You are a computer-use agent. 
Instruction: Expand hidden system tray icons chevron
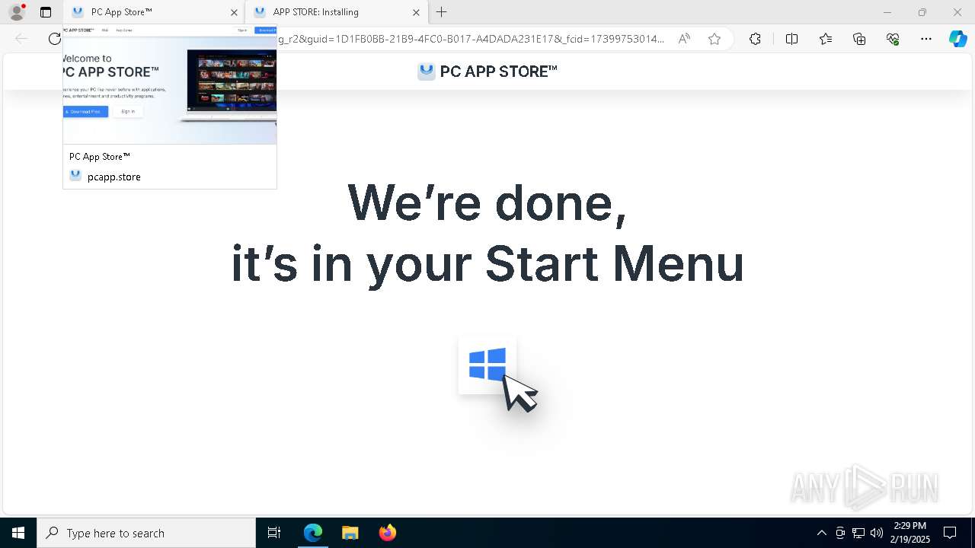[x=821, y=533]
